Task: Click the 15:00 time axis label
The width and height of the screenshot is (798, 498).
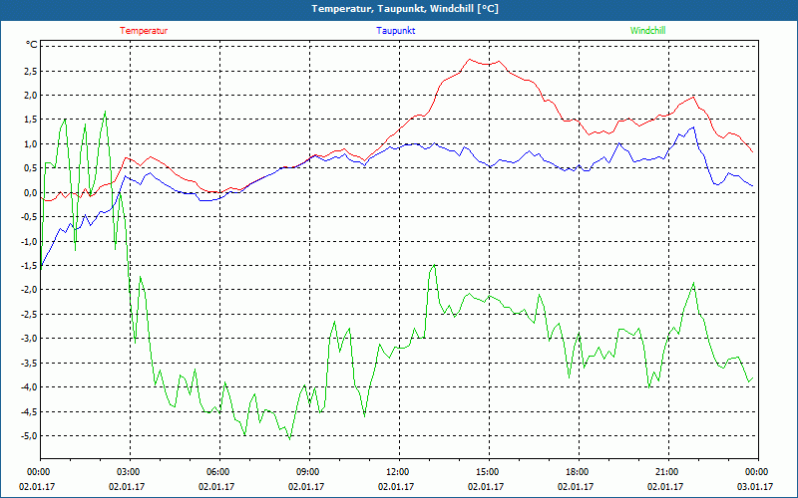Action: 489,471
